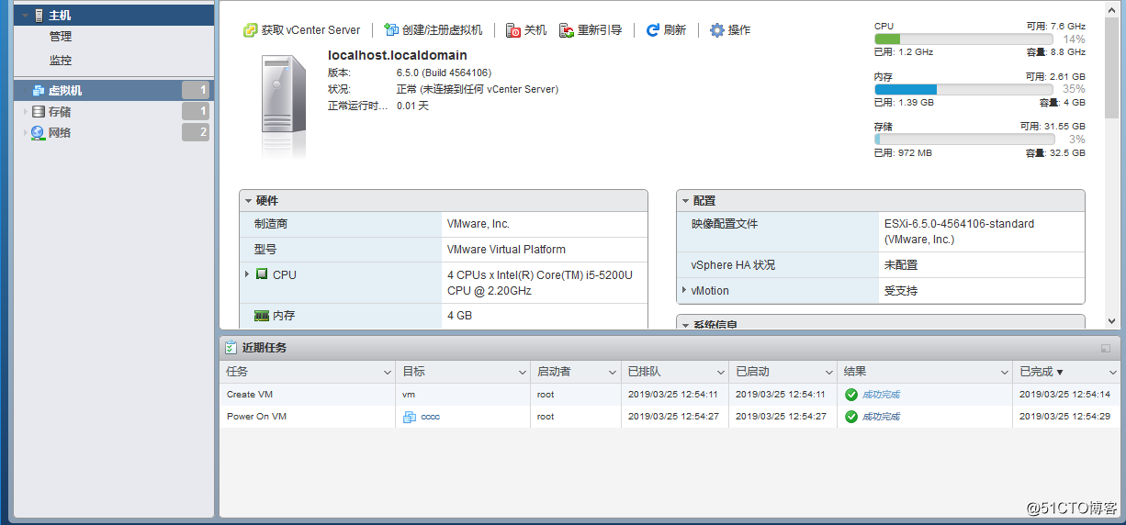Click the green check for Power On VM

[851, 417]
